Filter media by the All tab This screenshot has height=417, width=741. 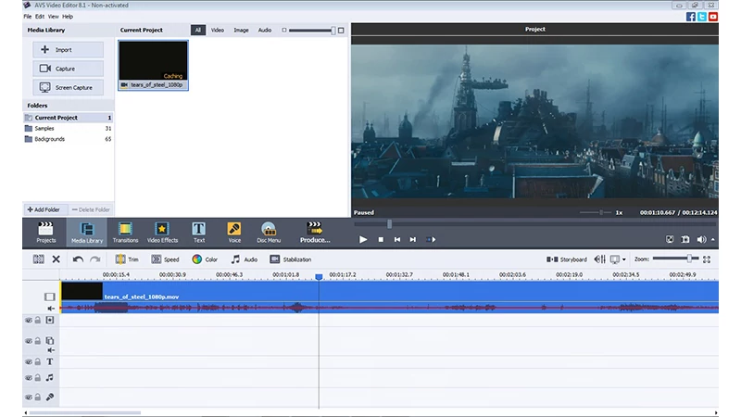point(198,30)
